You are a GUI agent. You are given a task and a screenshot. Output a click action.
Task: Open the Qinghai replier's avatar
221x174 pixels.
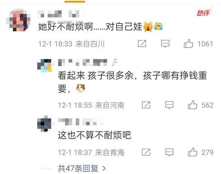(45, 124)
